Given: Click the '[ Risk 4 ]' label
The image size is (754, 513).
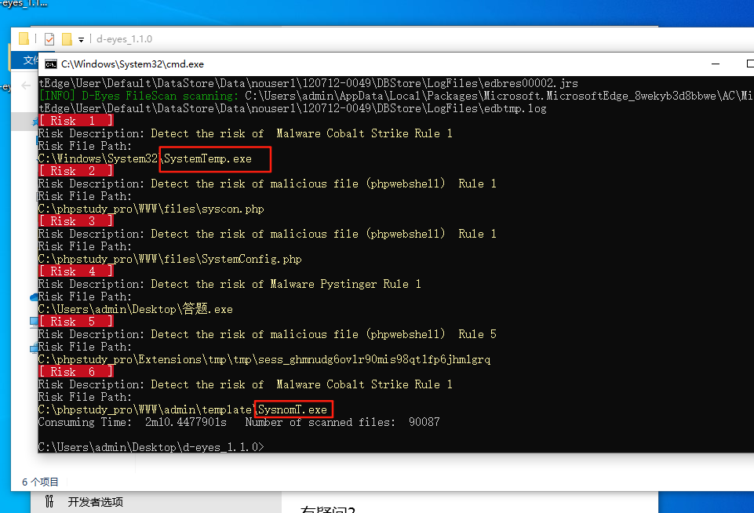Looking at the screenshot, I should pos(76,271).
